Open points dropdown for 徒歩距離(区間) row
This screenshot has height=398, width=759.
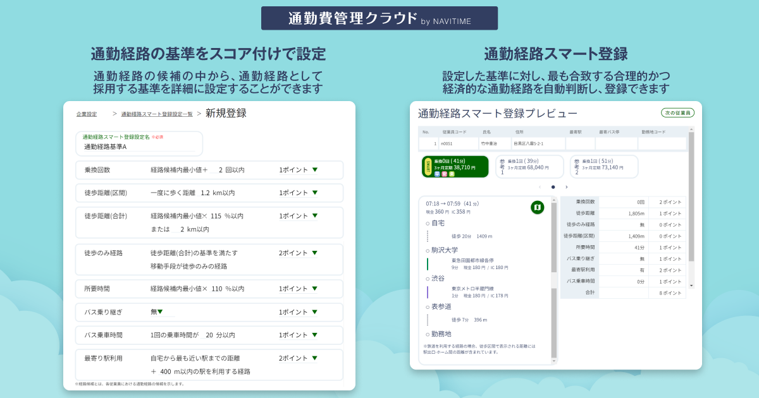coord(299,193)
